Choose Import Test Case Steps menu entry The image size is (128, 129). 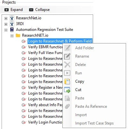[x=94, y=123]
